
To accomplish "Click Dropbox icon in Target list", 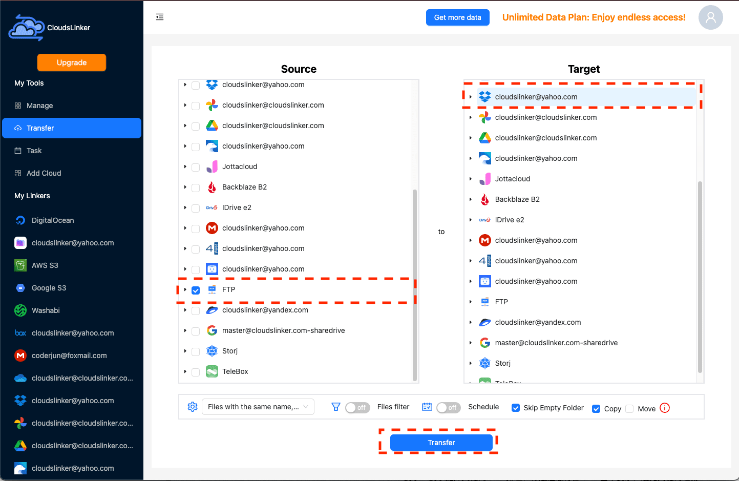I will coord(485,97).
